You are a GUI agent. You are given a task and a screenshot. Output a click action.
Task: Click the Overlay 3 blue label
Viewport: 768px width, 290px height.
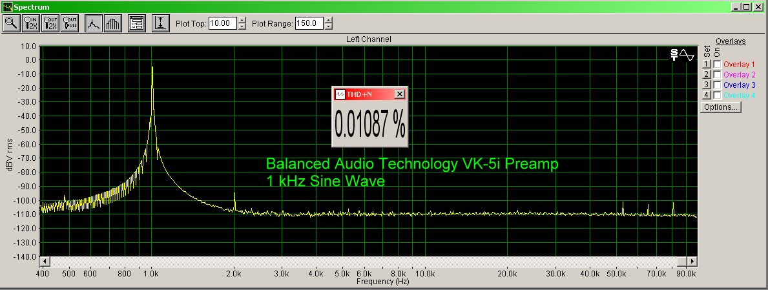(x=739, y=85)
